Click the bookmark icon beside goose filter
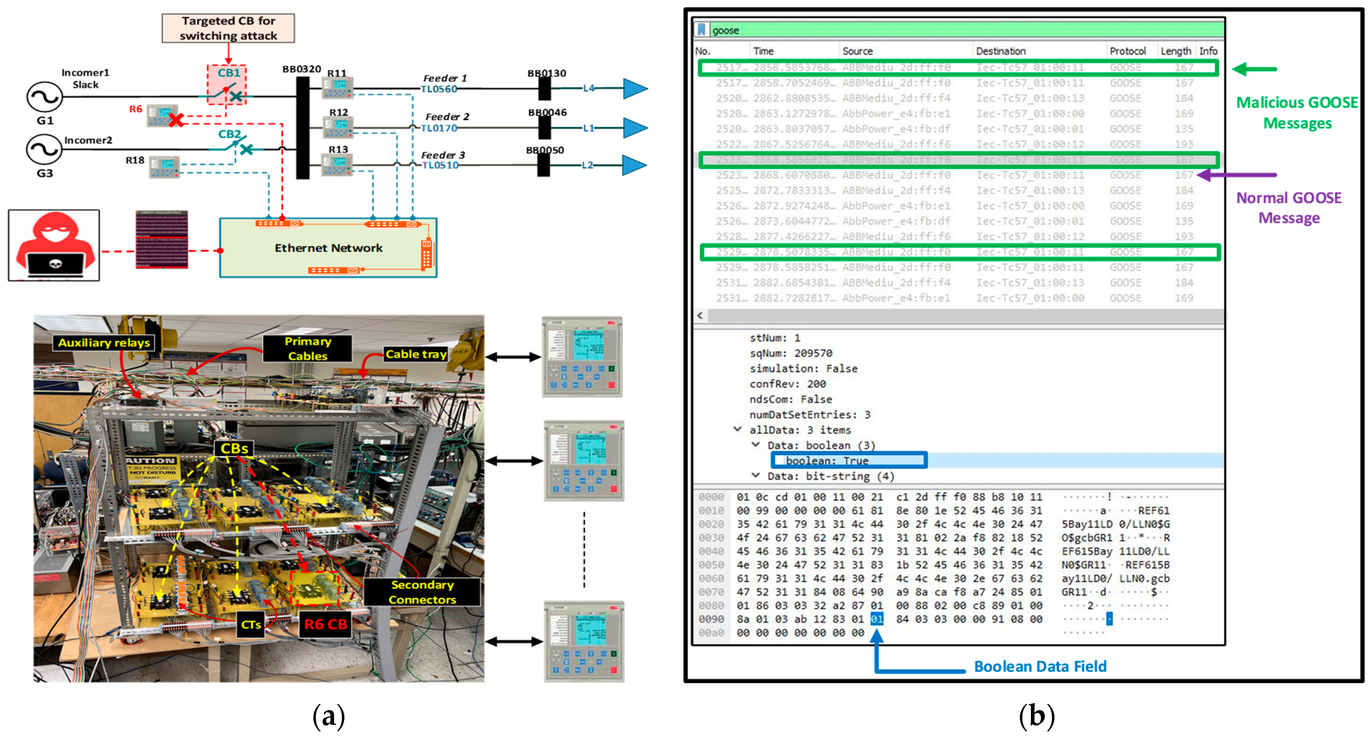The image size is (1371, 739). [x=702, y=30]
